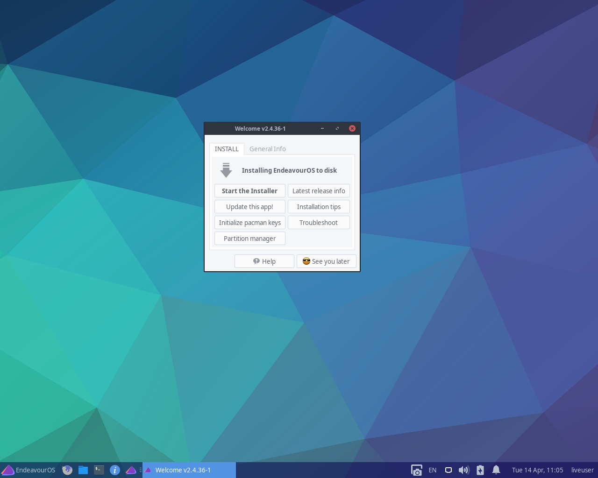Open the network connection tray icon
This screenshot has width=598, height=478.
[x=448, y=470]
